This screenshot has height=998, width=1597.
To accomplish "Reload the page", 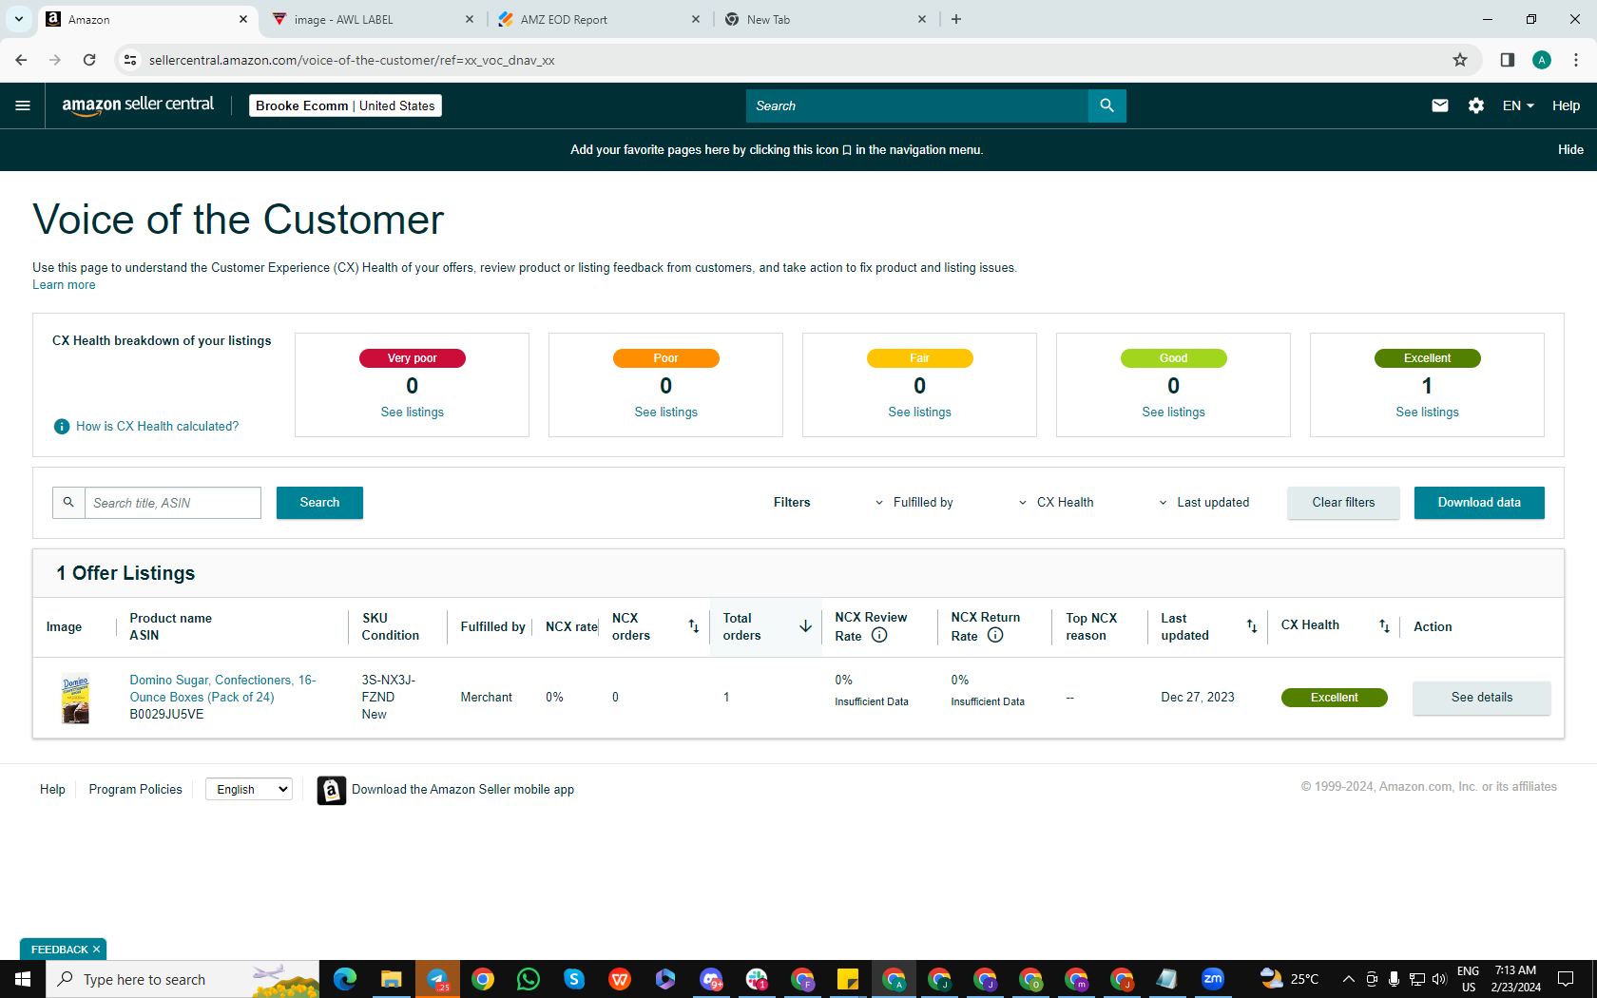I will [x=89, y=60].
